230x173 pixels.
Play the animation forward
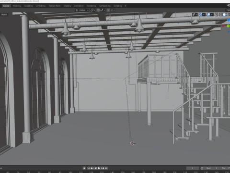click(99, 168)
